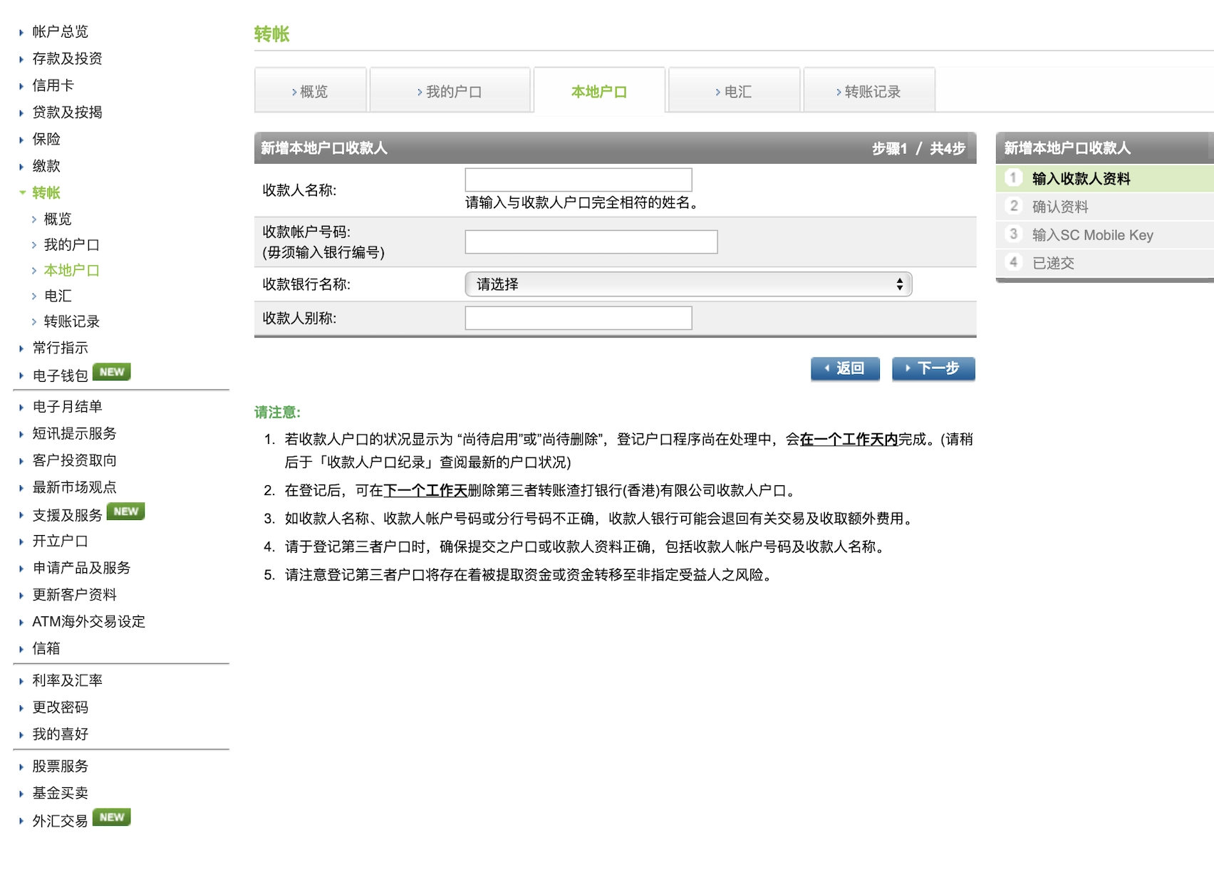Select the 概览 tab
The width and height of the screenshot is (1214, 882).
pos(311,92)
